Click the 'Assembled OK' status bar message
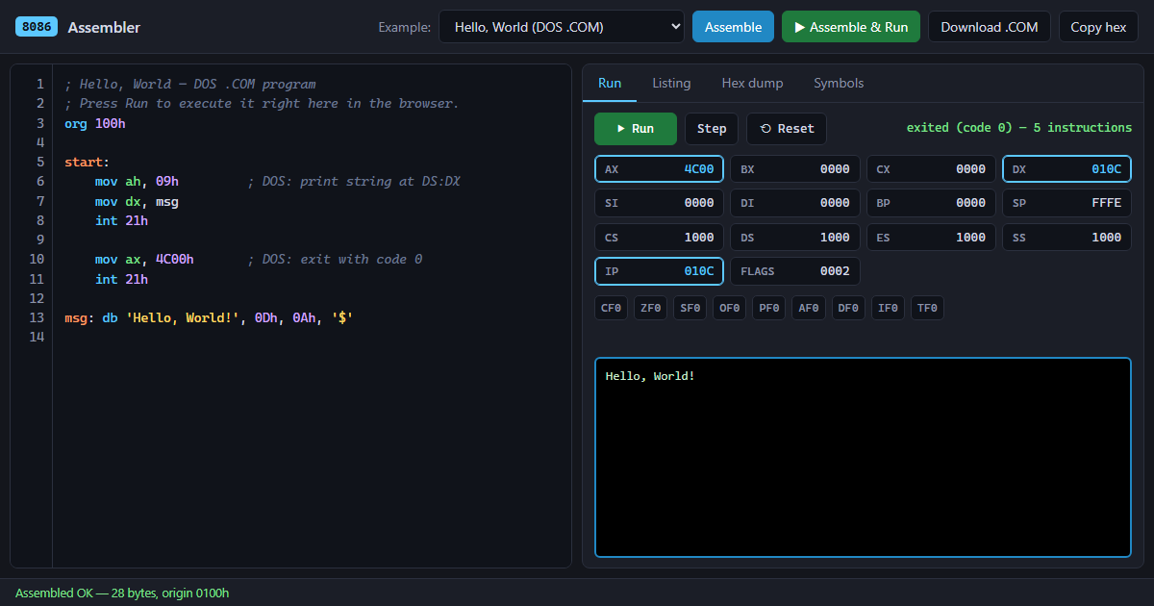This screenshot has height=606, width=1154. [122, 593]
